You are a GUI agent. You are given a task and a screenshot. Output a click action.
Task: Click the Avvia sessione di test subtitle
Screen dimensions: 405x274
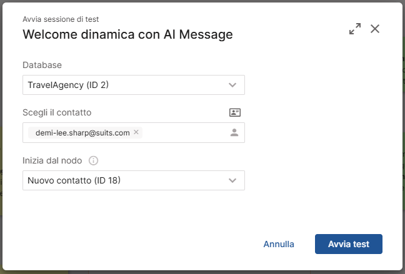coord(61,19)
